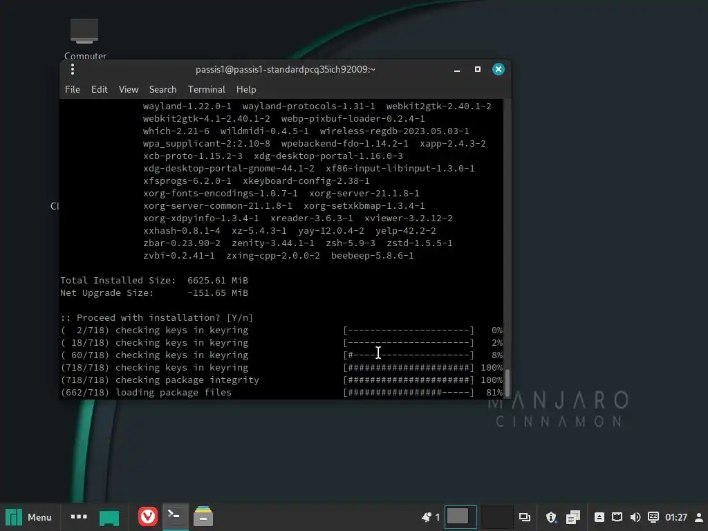The image size is (708, 531).
Task: Open the Manjaro Menu button
Action: pyautogui.click(x=28, y=517)
